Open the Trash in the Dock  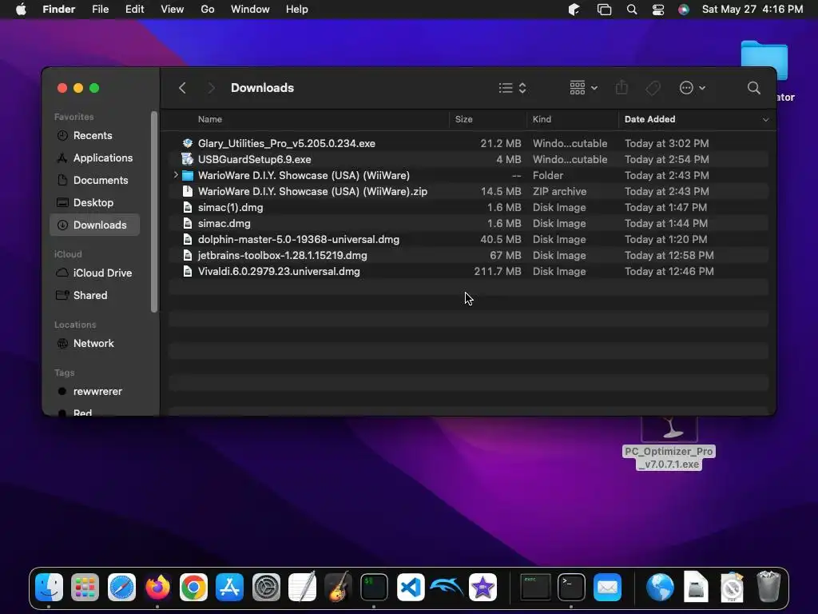pyautogui.click(x=768, y=588)
